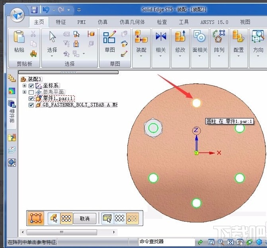Switch to the Inspect (检查) tab
The width and height of the screenshot is (267, 248).
click(162, 22)
